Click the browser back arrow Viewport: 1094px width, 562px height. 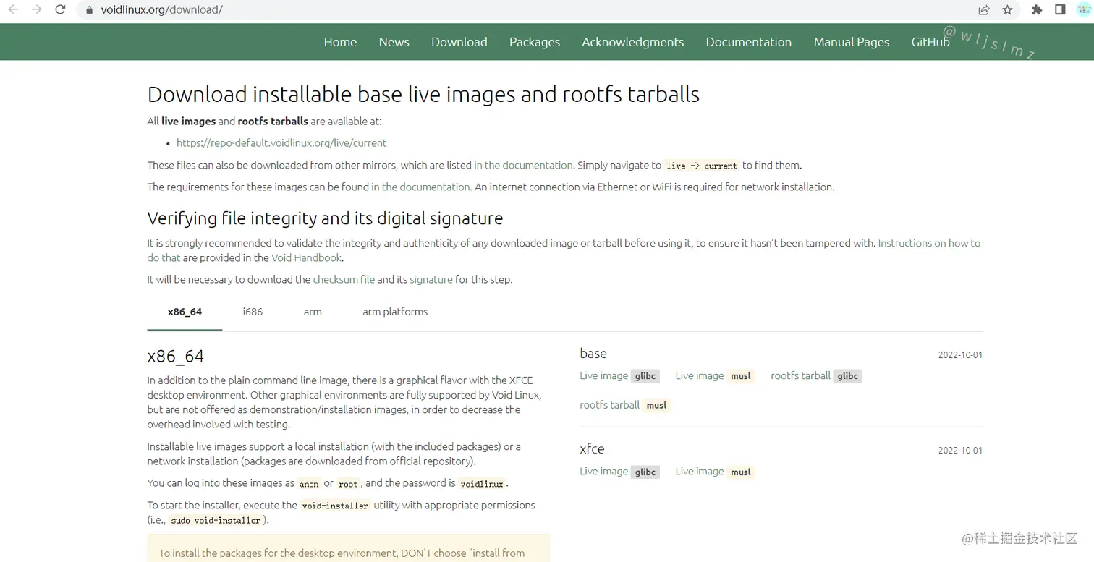coord(13,9)
